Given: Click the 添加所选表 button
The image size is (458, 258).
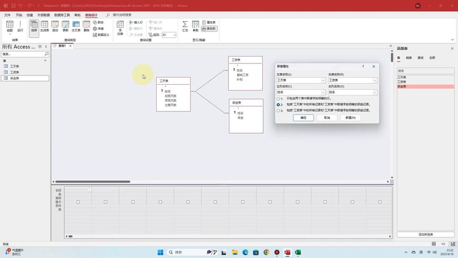Looking at the screenshot, I should point(426,234).
